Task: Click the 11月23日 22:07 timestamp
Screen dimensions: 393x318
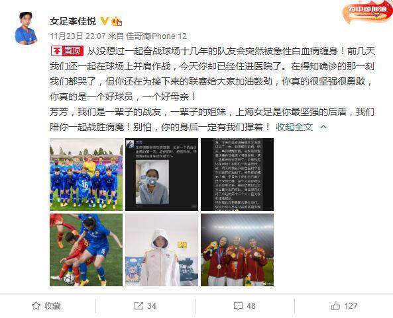Action: 78,36
